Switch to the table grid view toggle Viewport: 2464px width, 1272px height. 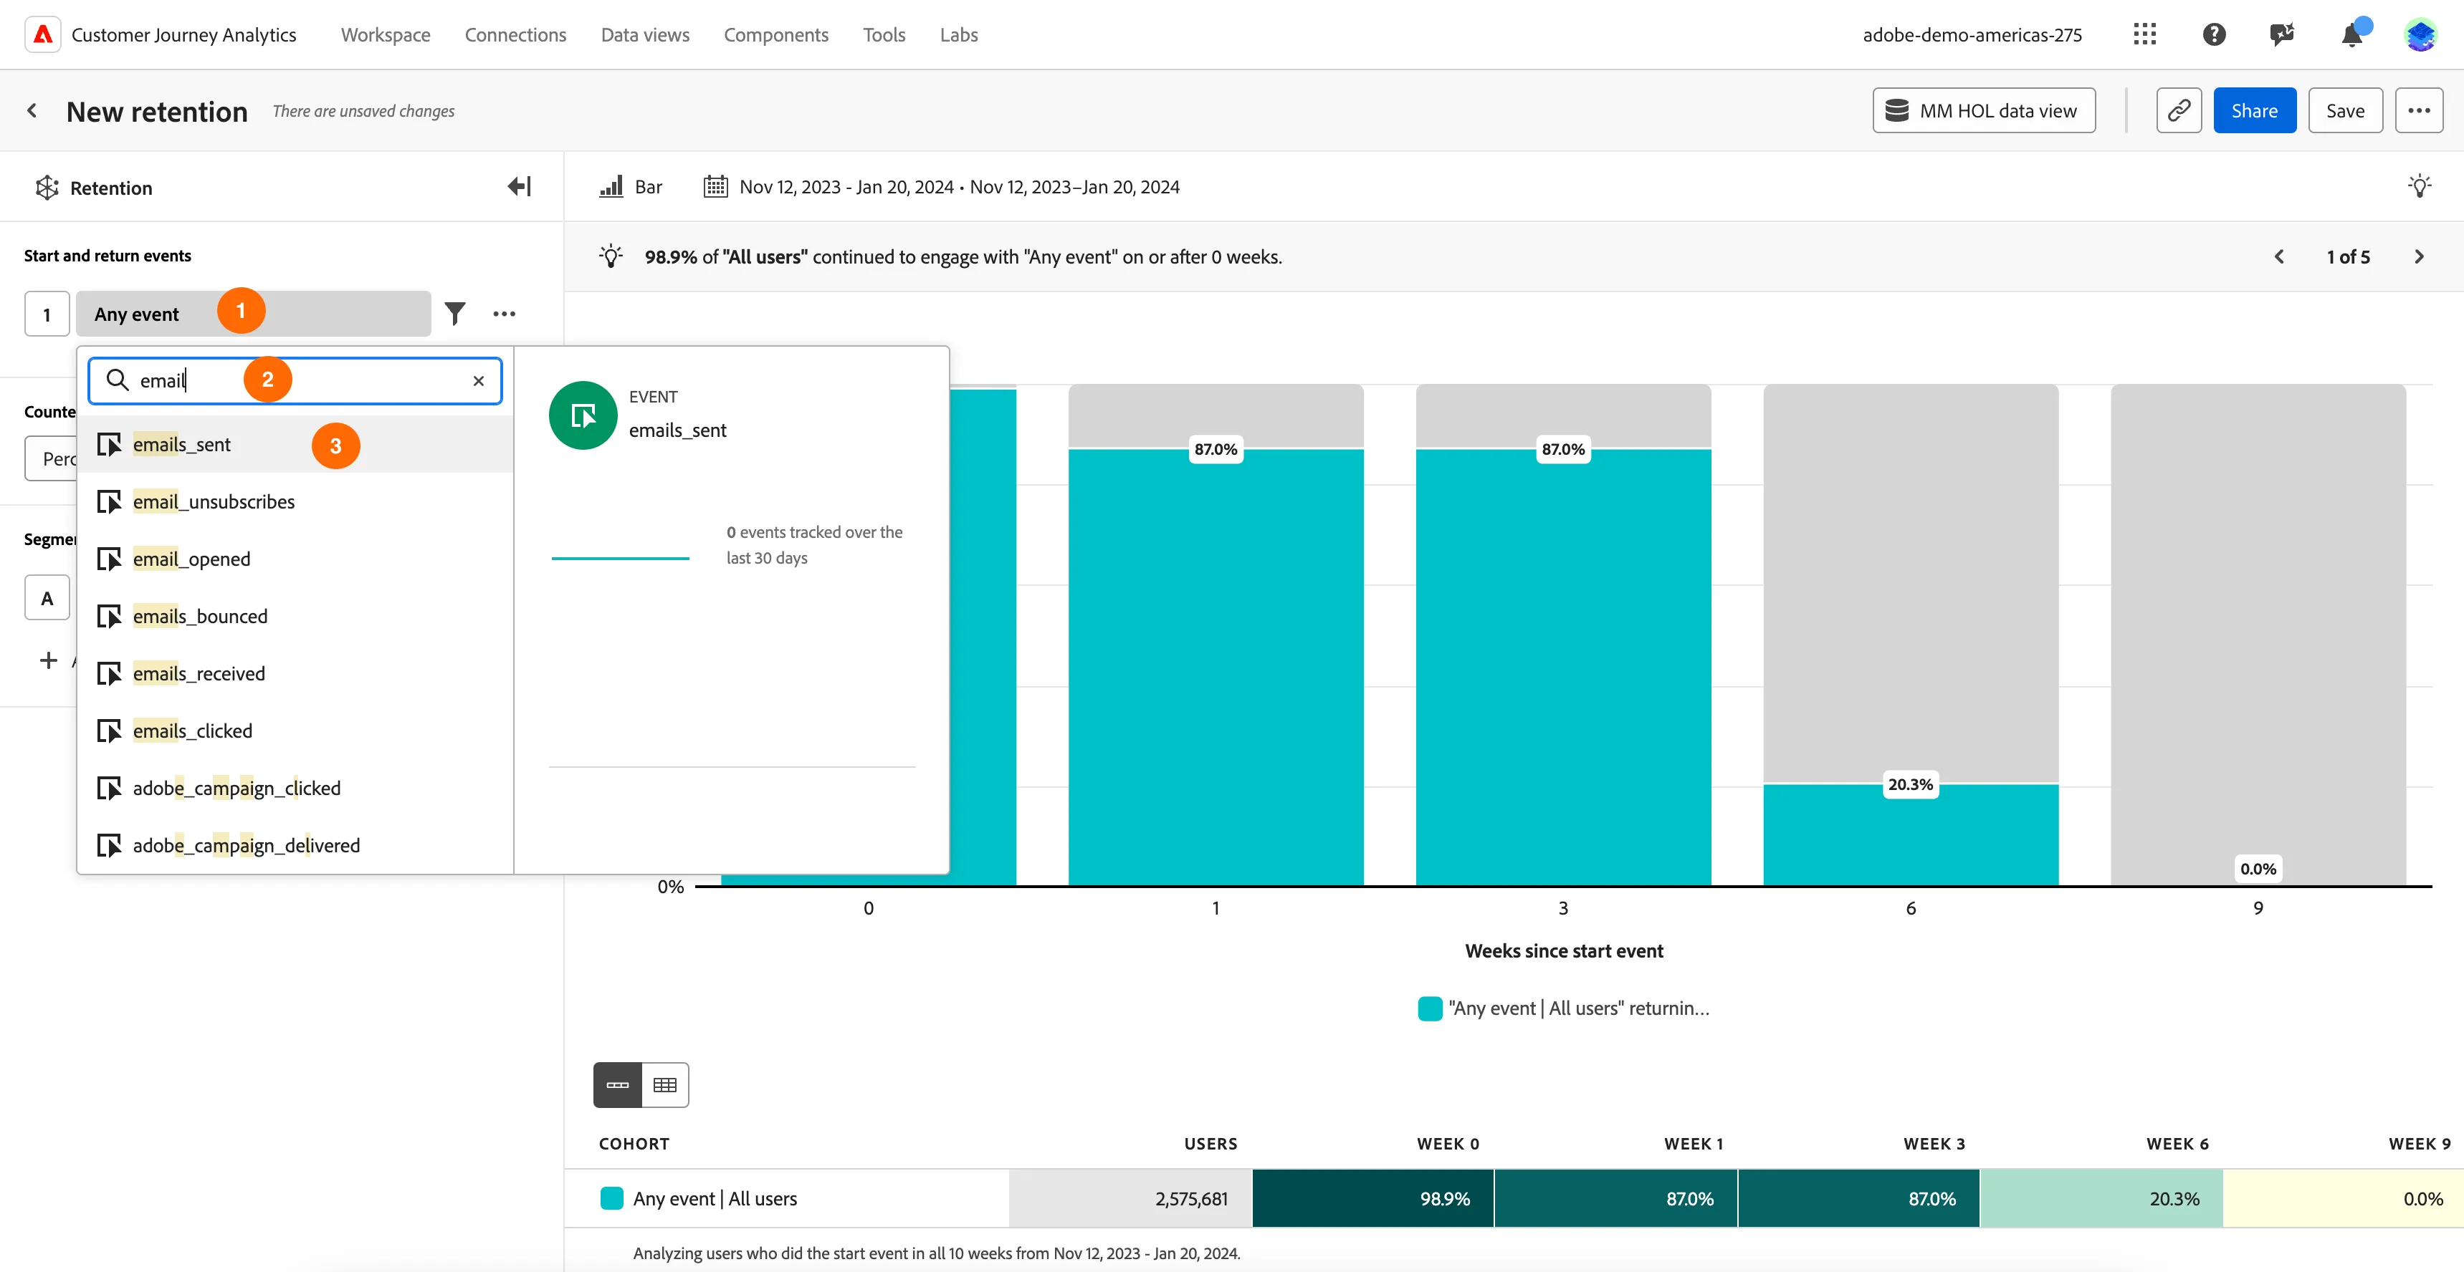point(665,1084)
